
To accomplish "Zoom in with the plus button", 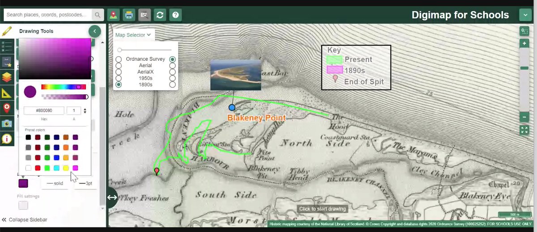I will pos(524,43).
